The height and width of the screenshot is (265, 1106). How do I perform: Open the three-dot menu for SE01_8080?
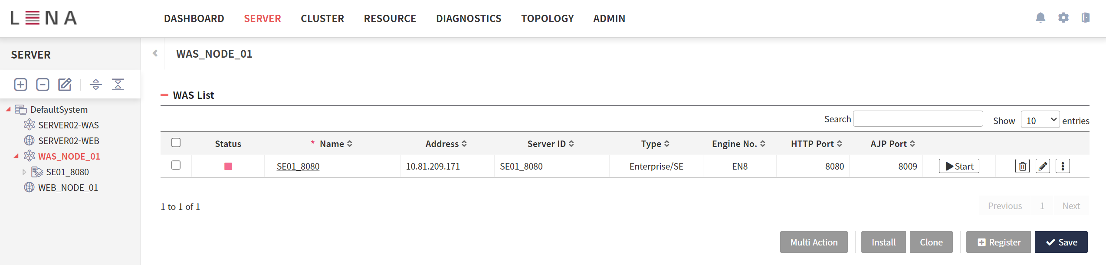click(x=1063, y=166)
